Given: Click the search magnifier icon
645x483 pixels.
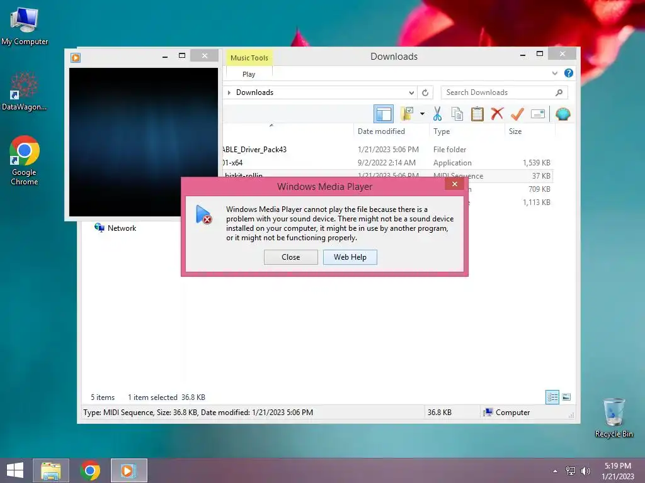Looking at the screenshot, I should [x=559, y=92].
